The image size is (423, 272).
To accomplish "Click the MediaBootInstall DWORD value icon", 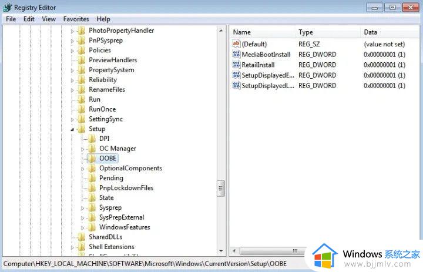I will tap(236, 54).
